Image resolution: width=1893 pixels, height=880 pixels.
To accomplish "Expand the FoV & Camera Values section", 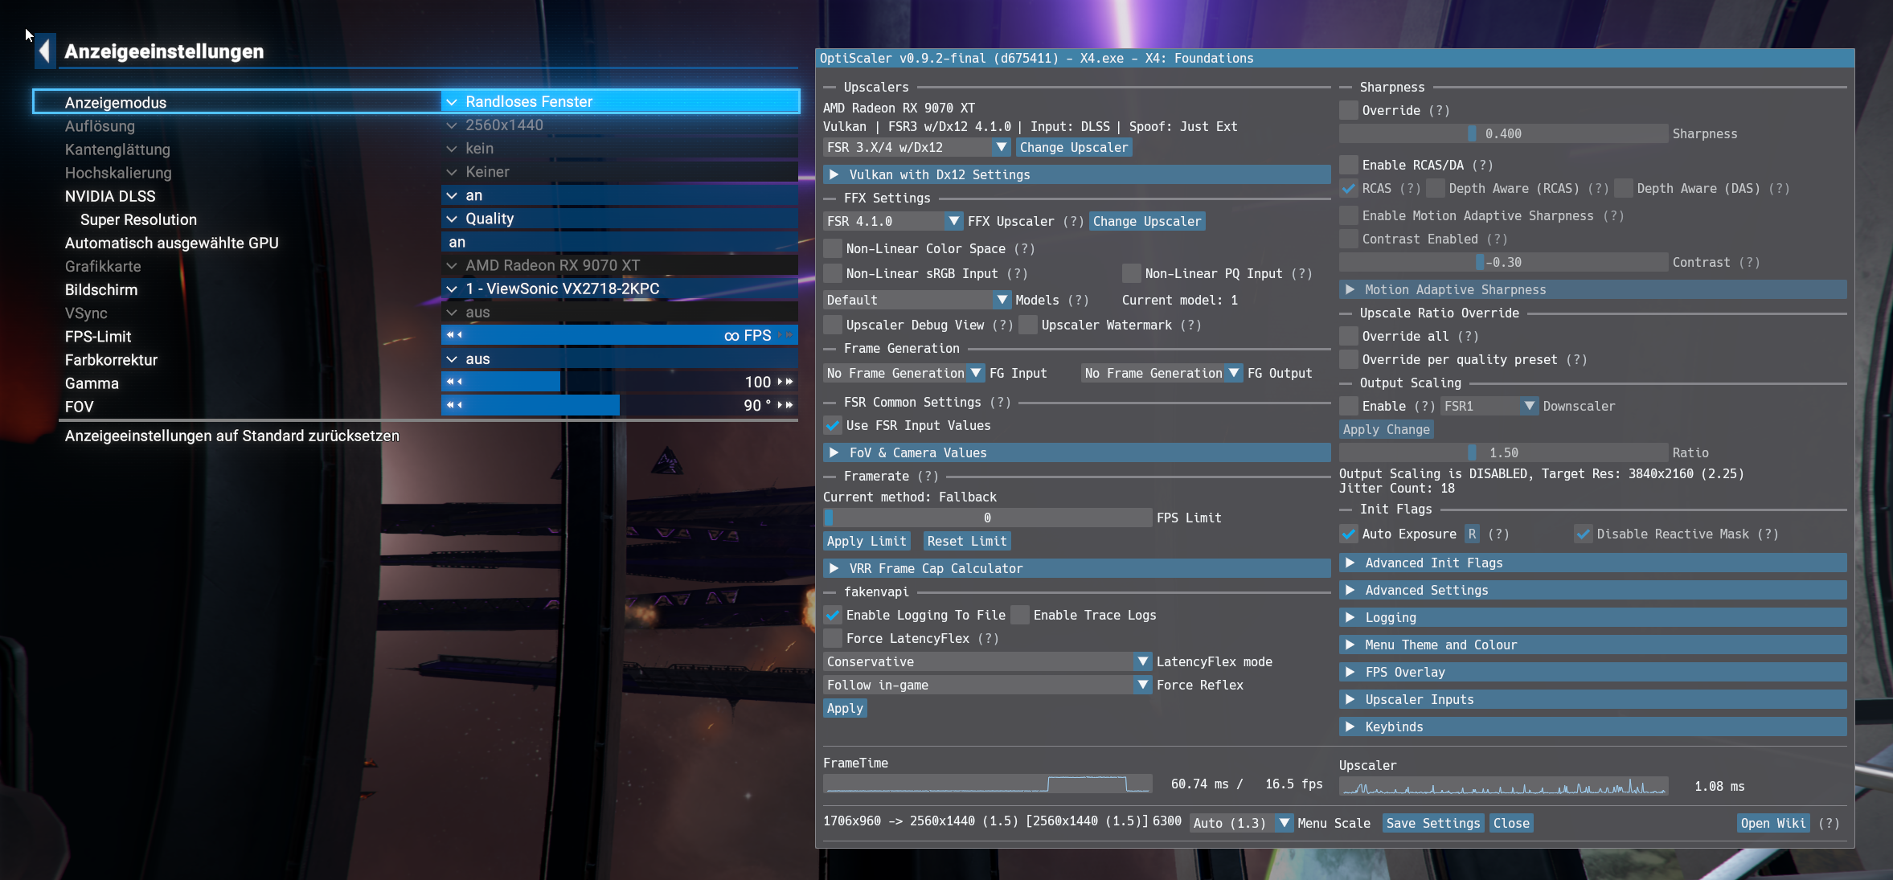I will (1077, 452).
